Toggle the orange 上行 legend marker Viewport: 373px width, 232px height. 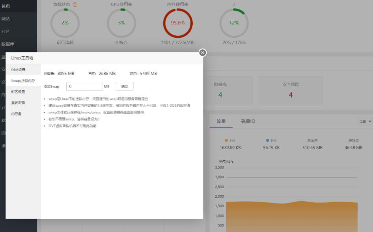(x=226, y=140)
